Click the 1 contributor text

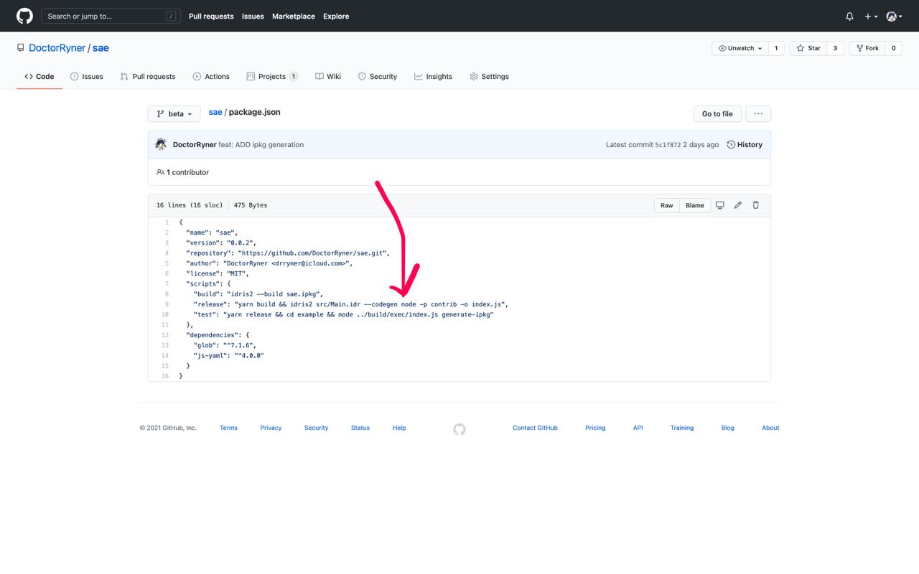coord(187,172)
